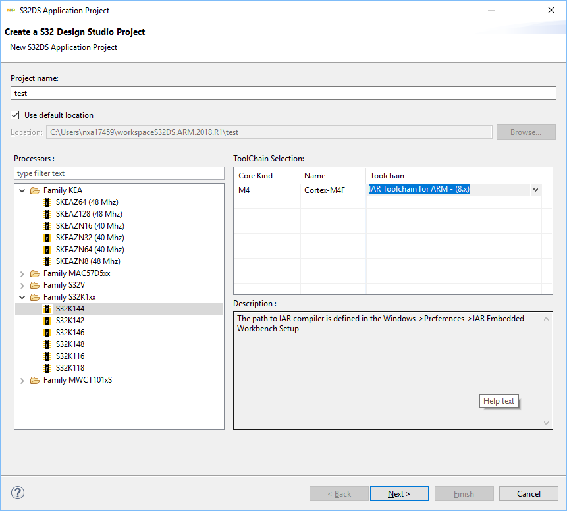
Task: Click the Core Kind column header
Action: pyautogui.click(x=267, y=176)
